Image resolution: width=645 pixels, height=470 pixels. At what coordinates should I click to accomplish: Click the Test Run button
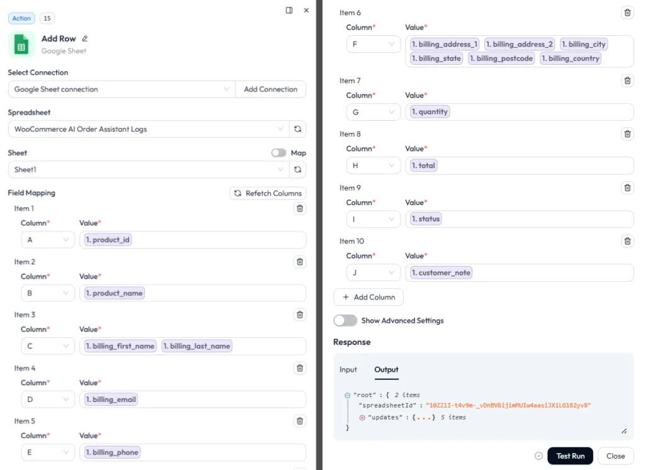tap(570, 456)
